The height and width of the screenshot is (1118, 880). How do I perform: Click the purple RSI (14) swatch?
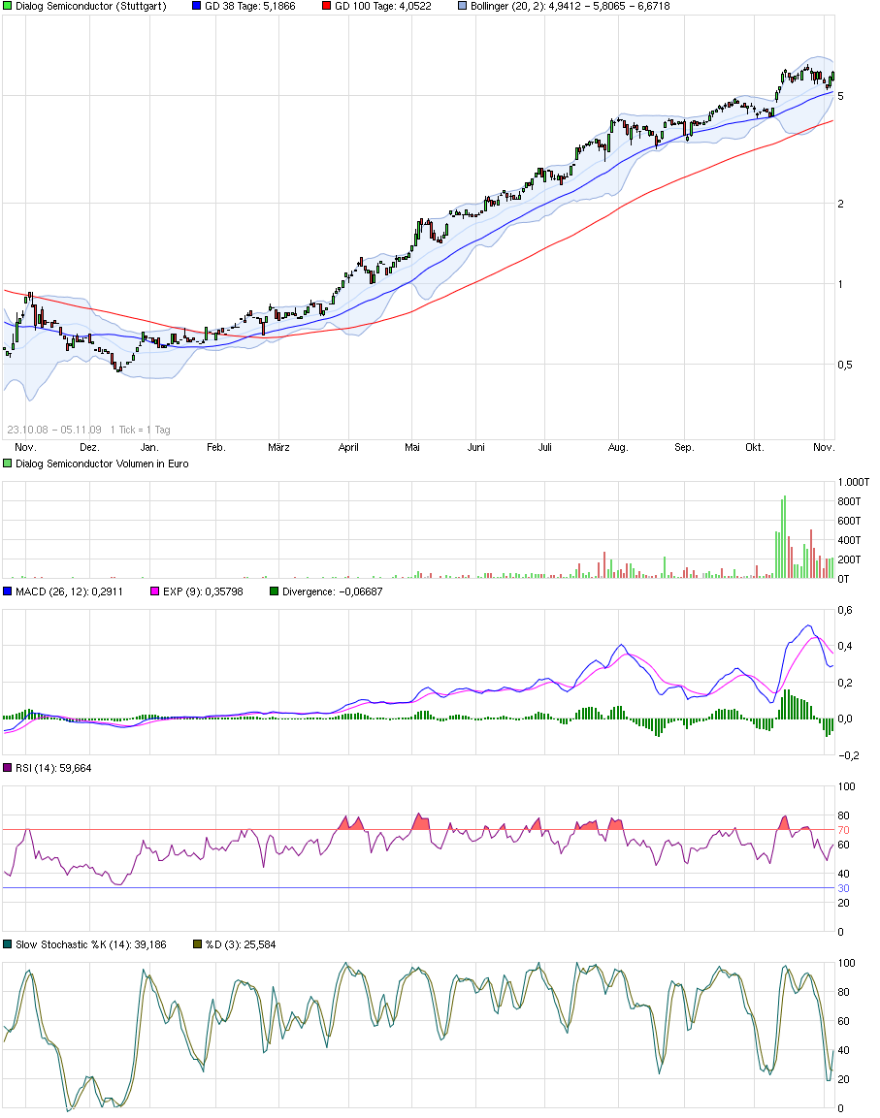pos(8,768)
